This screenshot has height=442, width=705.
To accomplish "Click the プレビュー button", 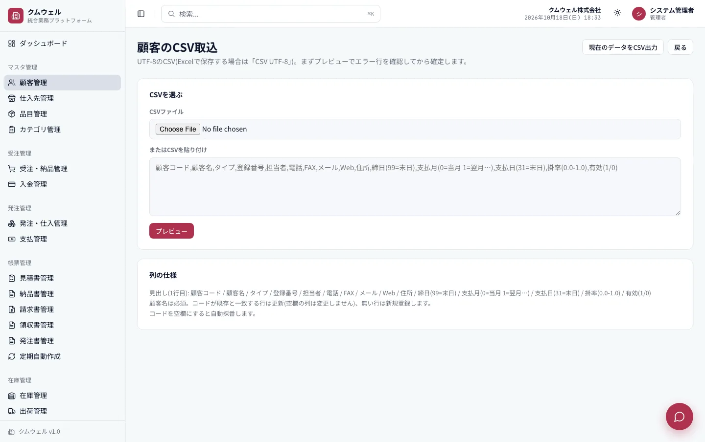I will 171,231.
